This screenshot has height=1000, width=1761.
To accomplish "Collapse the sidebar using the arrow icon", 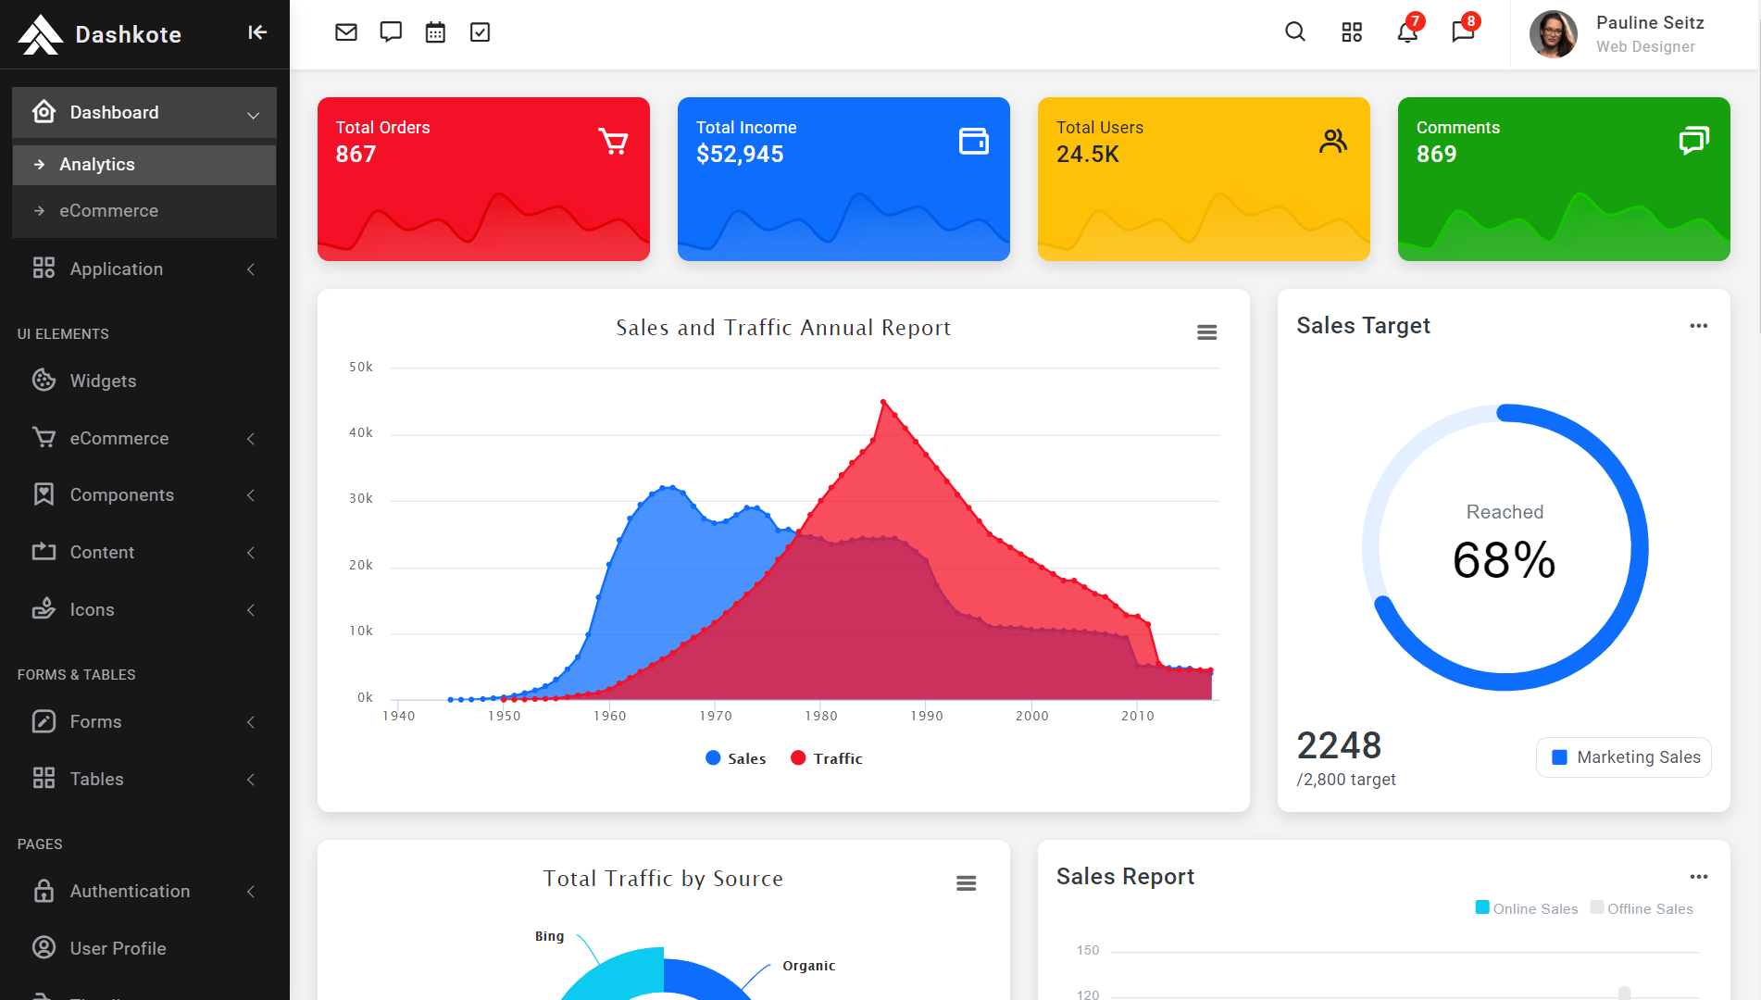I will tap(256, 31).
